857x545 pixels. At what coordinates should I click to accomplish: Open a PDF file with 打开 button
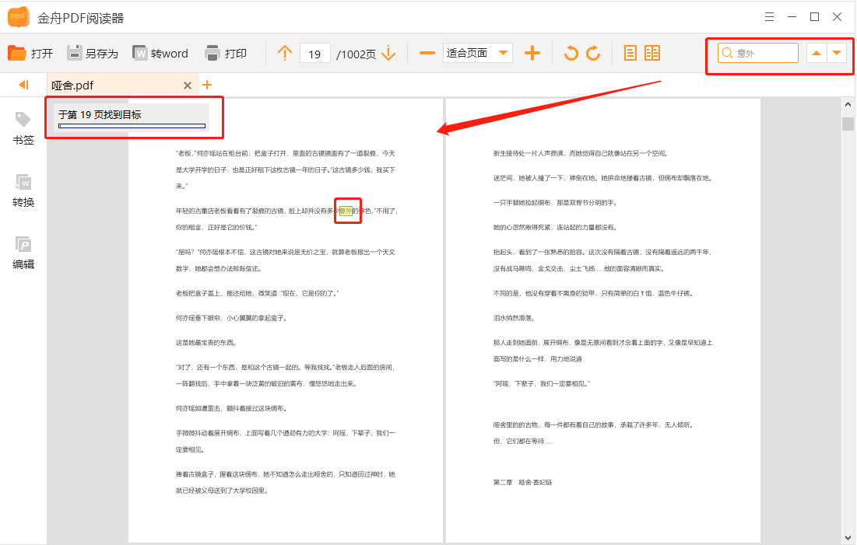[x=28, y=53]
